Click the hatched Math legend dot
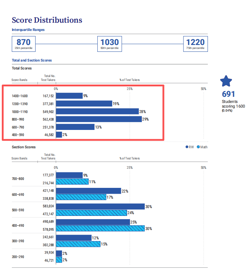 pyautogui.click(x=198, y=147)
